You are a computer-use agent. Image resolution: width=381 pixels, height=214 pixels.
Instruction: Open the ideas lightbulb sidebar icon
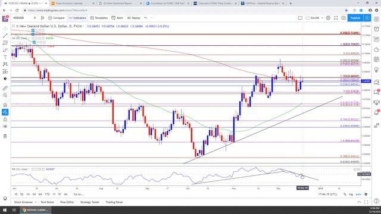(x=376, y=70)
